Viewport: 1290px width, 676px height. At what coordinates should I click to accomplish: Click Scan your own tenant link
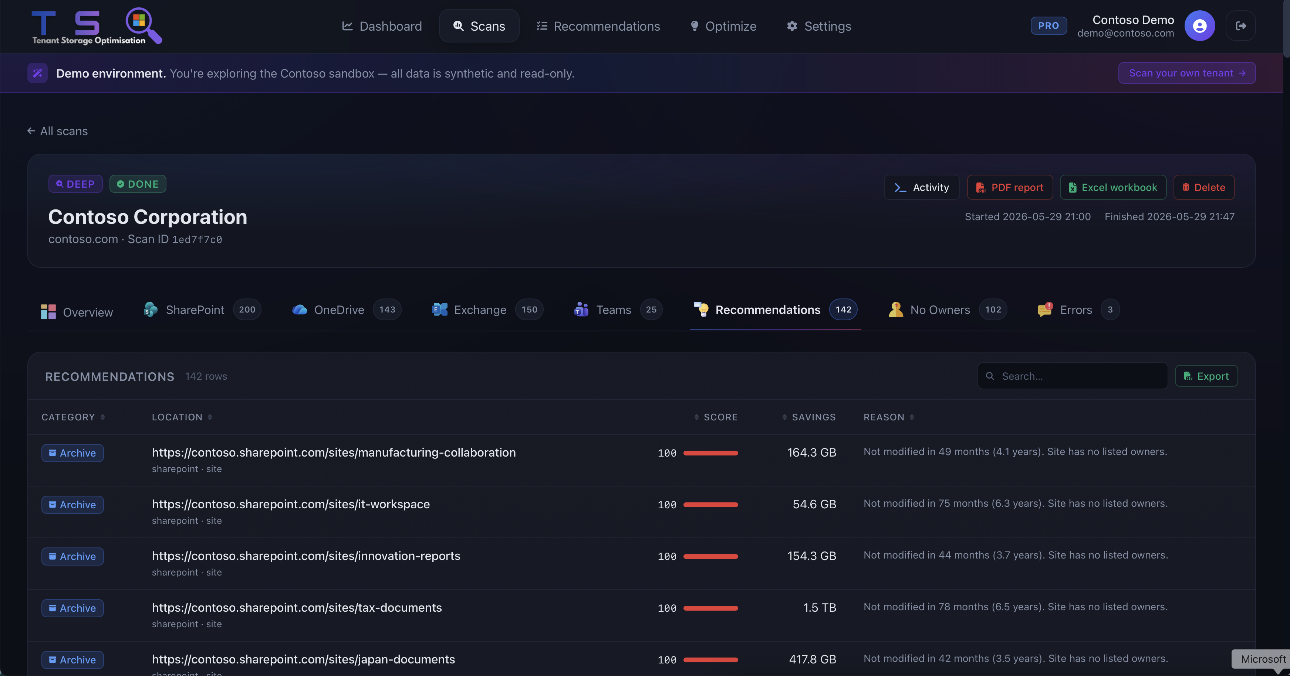(1187, 73)
